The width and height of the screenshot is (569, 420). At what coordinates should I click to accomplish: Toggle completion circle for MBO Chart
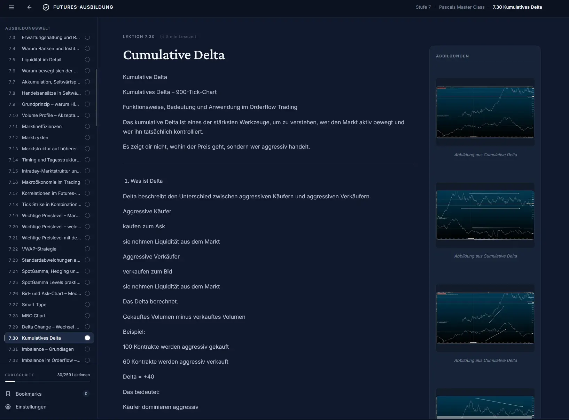point(87,316)
